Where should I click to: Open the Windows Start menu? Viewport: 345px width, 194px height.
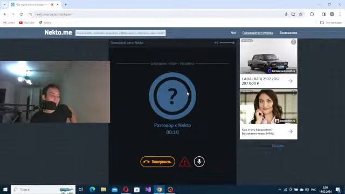coord(5,189)
